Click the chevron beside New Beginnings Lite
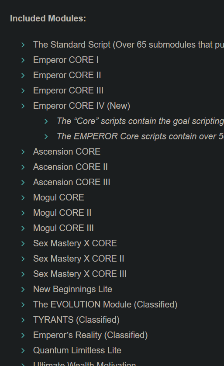 click(23, 290)
